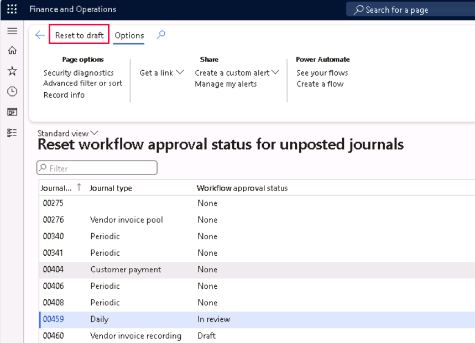This screenshot has height=343, width=475.
Task: Open Favorites star in sidebar
Action: click(12, 71)
